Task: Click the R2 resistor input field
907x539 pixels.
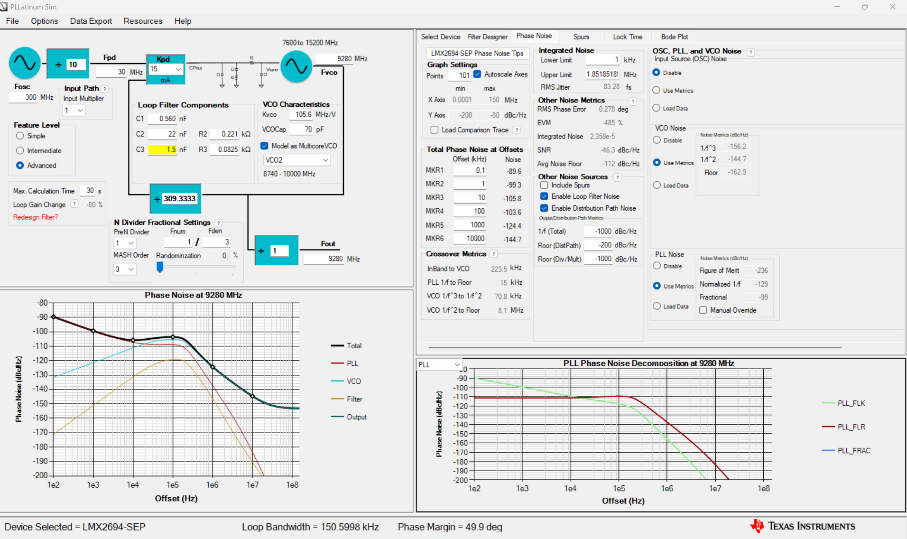Action: pyautogui.click(x=224, y=134)
